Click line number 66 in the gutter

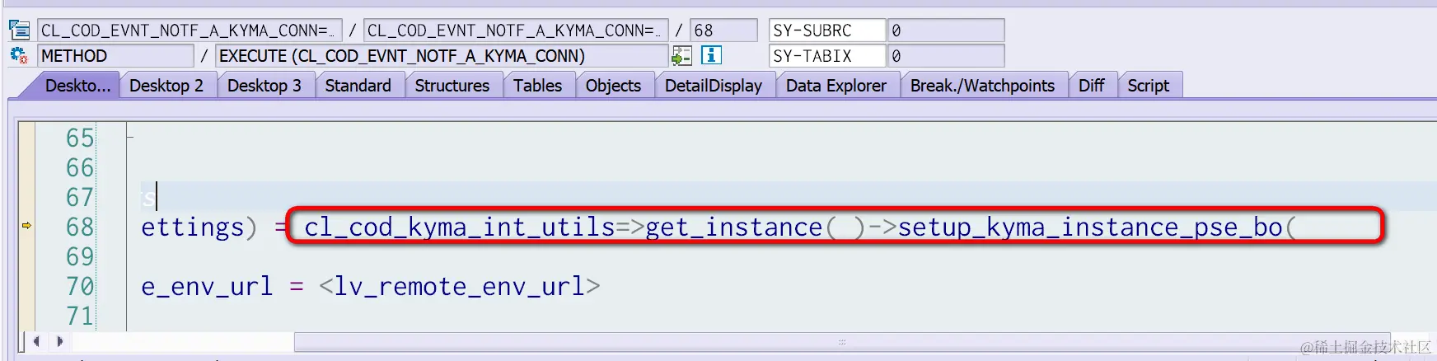[x=80, y=167]
